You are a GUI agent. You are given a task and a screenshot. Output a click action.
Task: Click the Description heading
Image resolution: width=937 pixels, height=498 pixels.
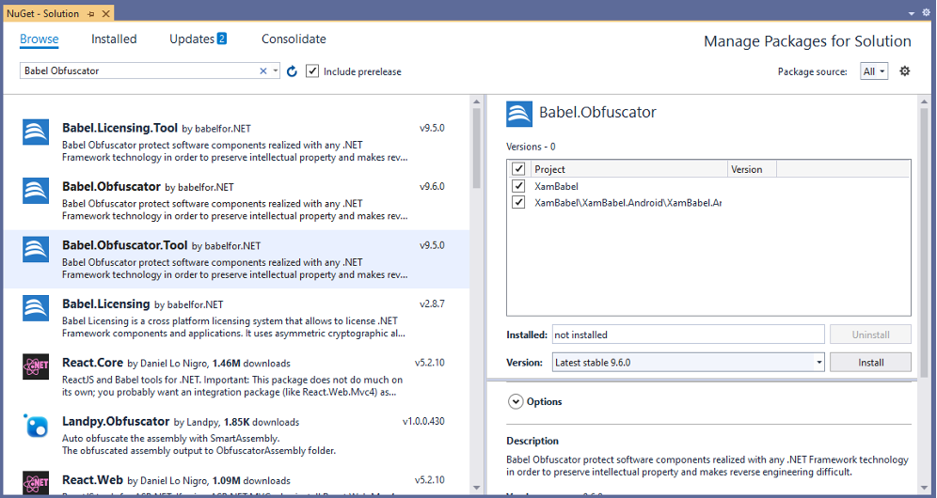click(x=532, y=441)
